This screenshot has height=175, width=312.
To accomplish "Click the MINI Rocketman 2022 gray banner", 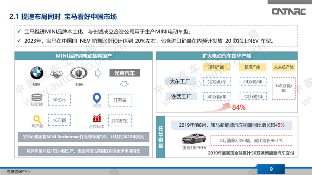I will (x=83, y=137).
